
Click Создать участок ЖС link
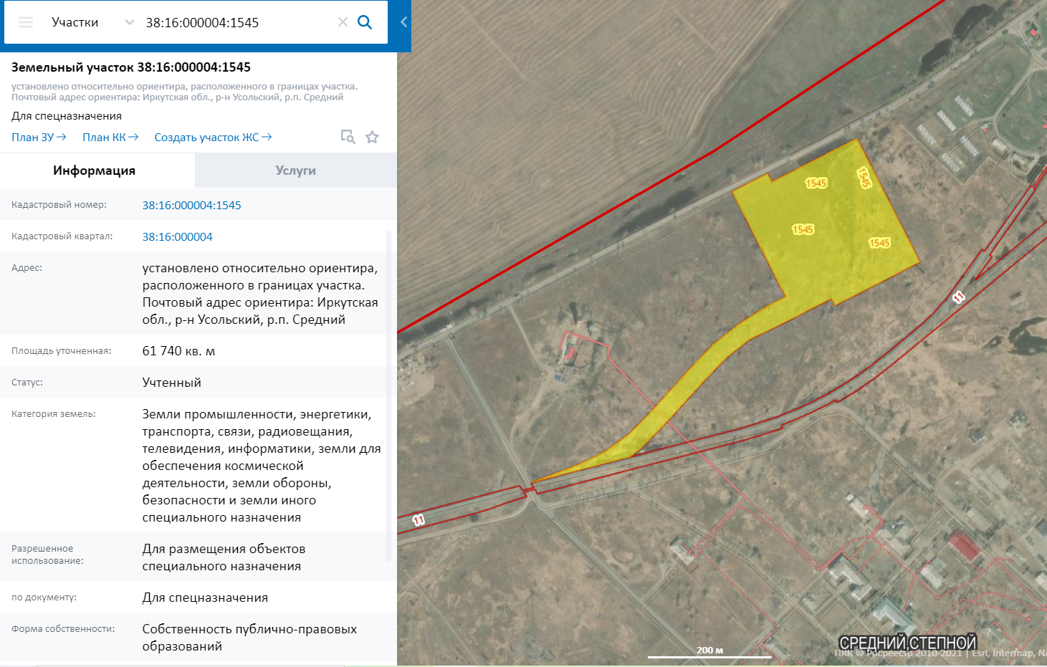pyautogui.click(x=213, y=137)
